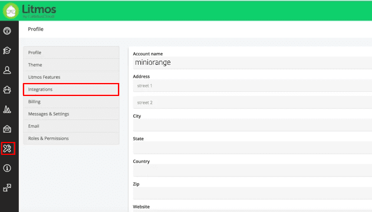Click the Litmos wordmark text
Image resolution: width=372 pixels, height=212 pixels.
point(39,9)
